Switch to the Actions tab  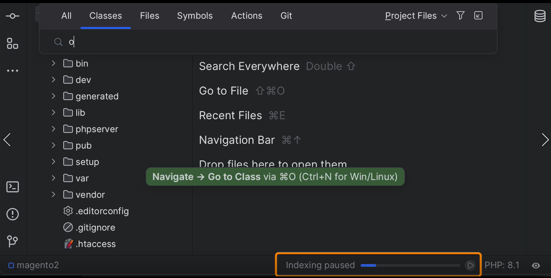246,16
